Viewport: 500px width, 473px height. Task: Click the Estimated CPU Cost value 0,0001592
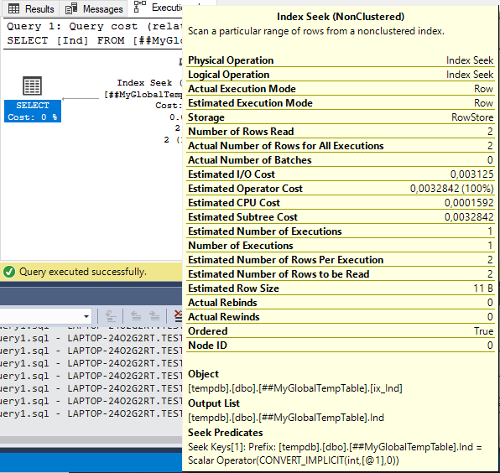point(469,203)
